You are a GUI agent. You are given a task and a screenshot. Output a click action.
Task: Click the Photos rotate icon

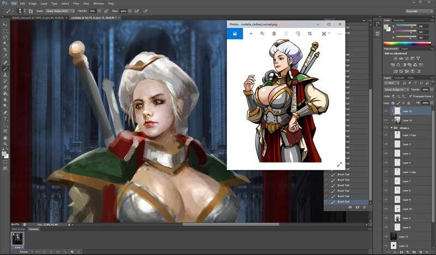pyautogui.click(x=298, y=33)
